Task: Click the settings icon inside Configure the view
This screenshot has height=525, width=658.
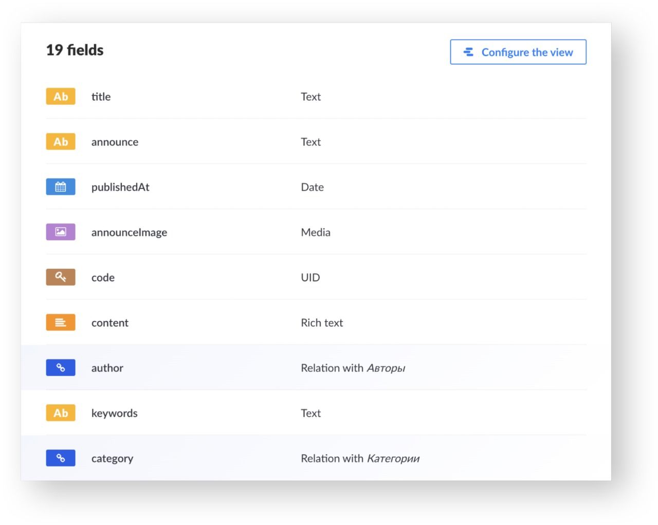Action: (x=468, y=52)
